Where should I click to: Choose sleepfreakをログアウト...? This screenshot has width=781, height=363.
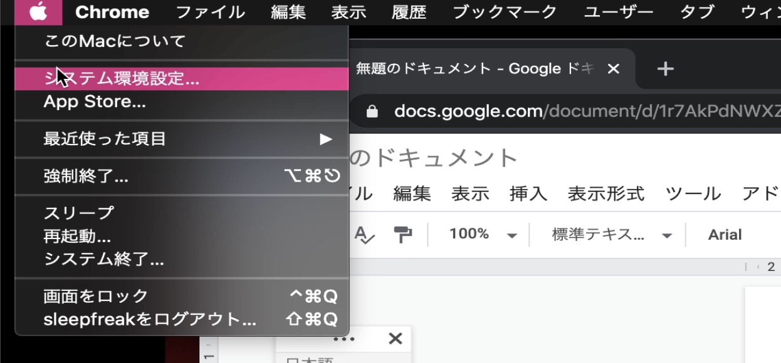click(182, 319)
